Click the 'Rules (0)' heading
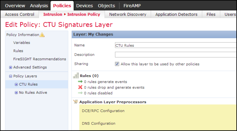237x131 pixels. pyautogui.click(x=89, y=76)
